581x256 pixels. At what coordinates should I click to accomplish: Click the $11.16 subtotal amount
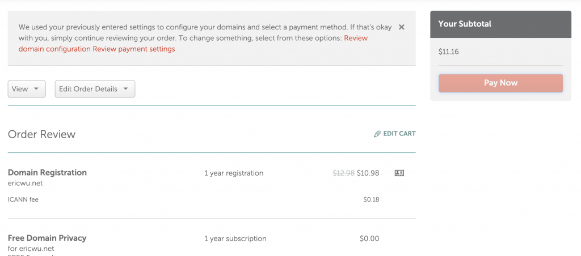(x=448, y=52)
